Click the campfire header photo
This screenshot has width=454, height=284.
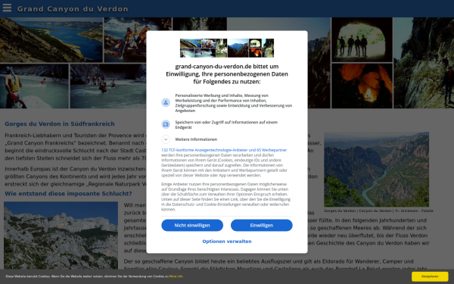[362, 86]
